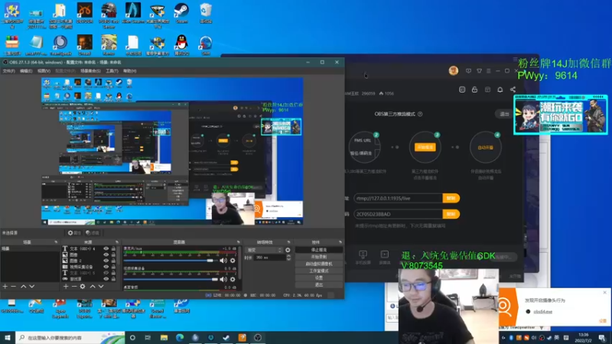Click the lock icon in streaming window toolbar
The image size is (612, 344).
474,89
